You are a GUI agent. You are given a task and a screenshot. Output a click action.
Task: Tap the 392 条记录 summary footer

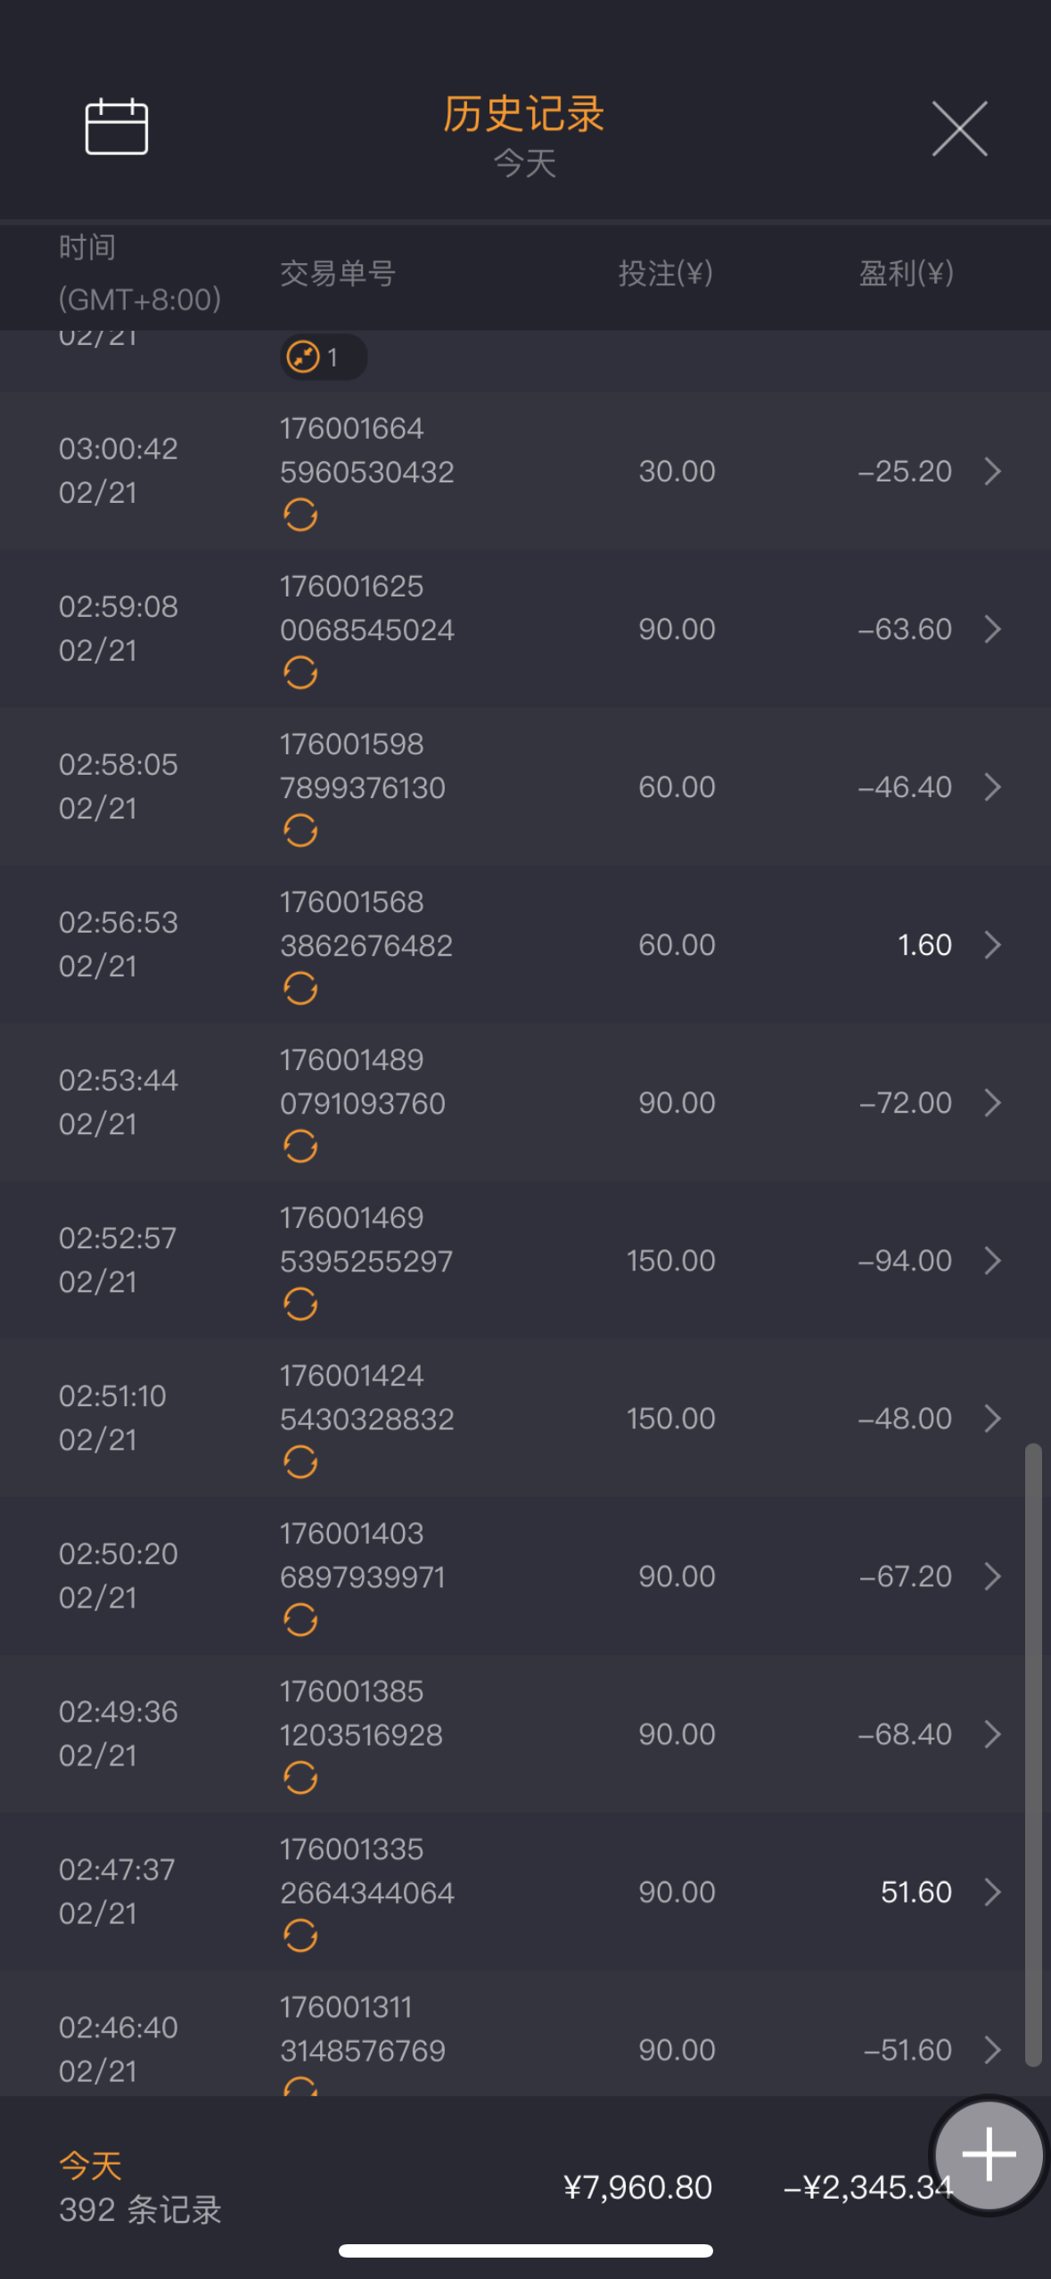tap(140, 2209)
